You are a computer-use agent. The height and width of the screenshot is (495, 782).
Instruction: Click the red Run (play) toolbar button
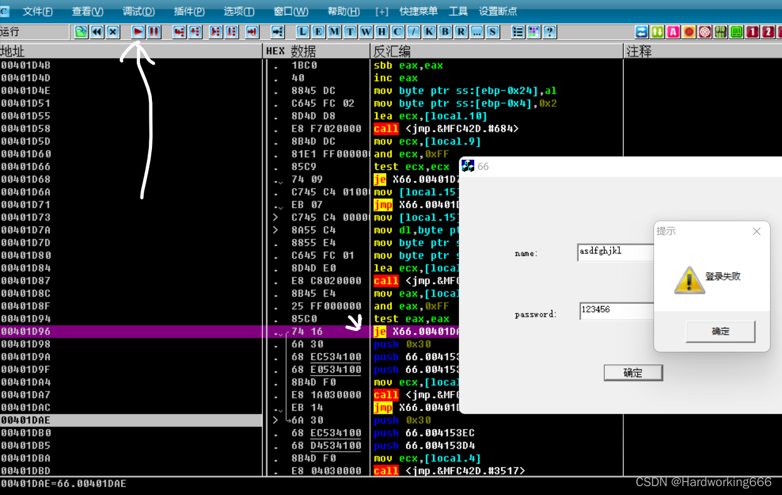(x=138, y=32)
